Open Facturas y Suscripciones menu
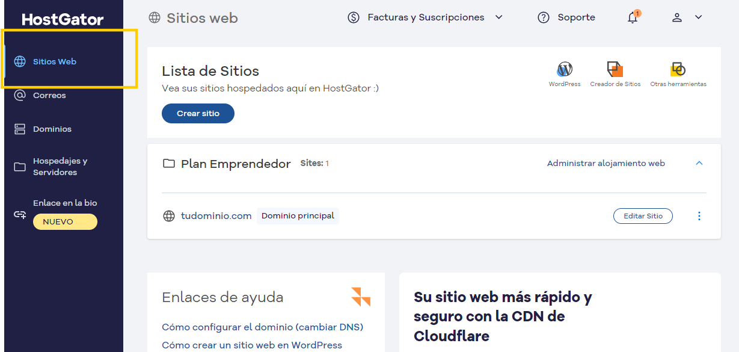The height and width of the screenshot is (352, 739). point(425,17)
